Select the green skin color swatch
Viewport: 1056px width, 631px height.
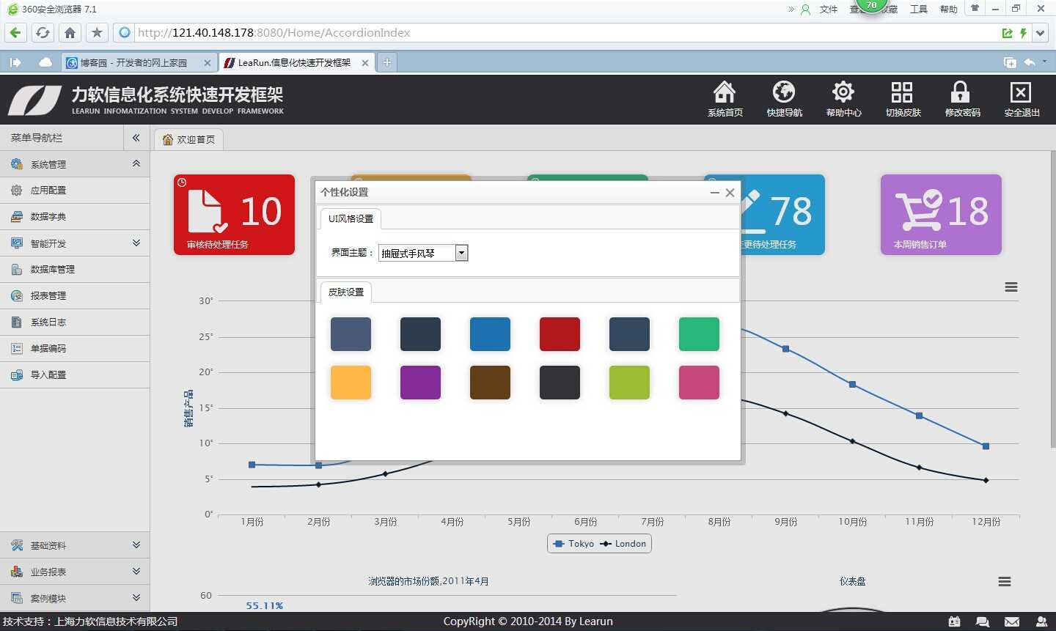coord(698,333)
